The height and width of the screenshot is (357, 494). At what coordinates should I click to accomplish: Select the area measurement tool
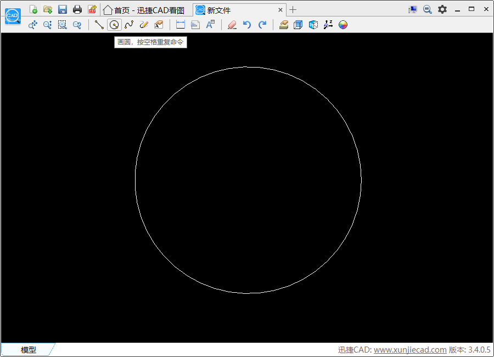tap(195, 25)
